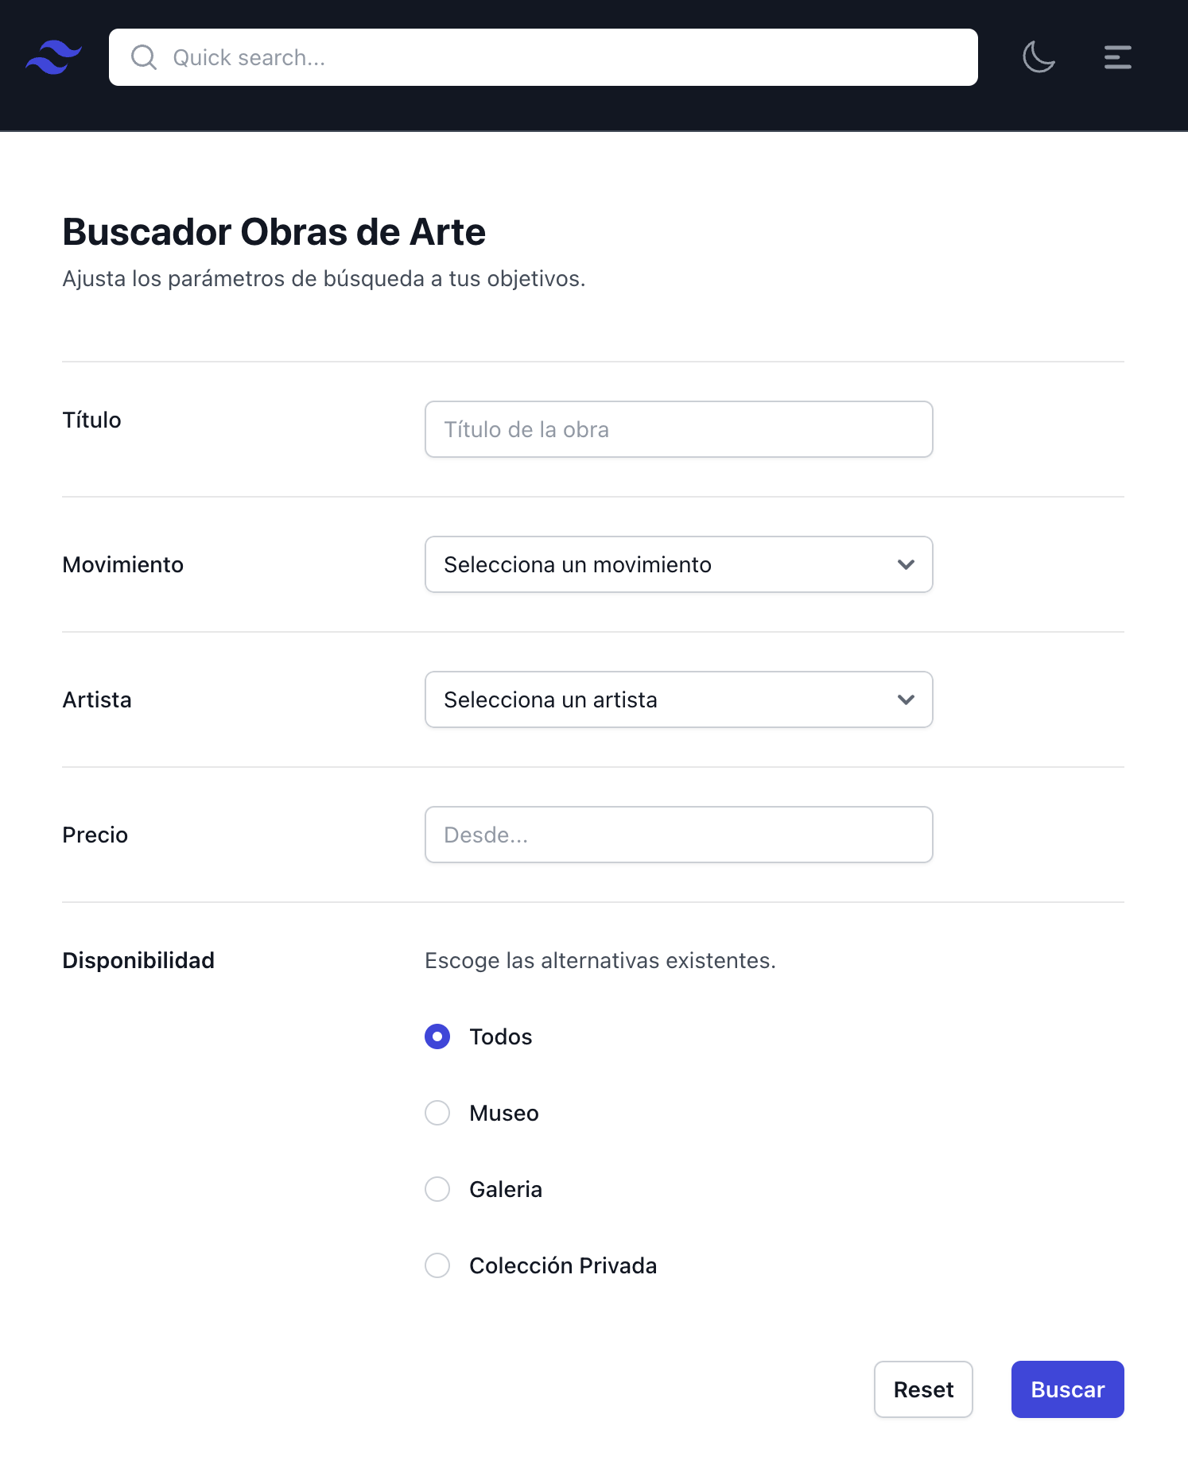This screenshot has width=1188, height=1480.
Task: Pick the Colección Privada radio option
Action: pyautogui.click(x=437, y=1265)
